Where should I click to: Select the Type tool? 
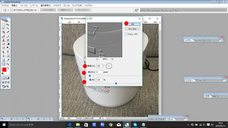8,52
